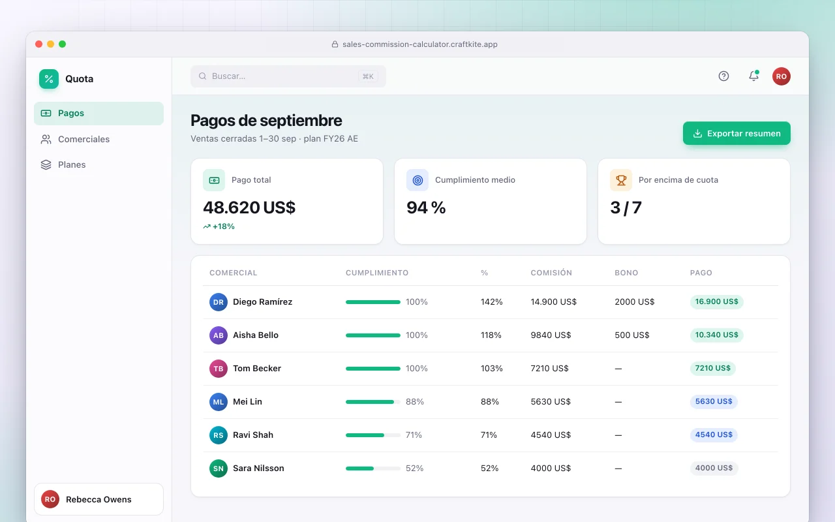Click Tom Becker's TB avatar
Screen dimensions: 835x522
tap(219, 369)
